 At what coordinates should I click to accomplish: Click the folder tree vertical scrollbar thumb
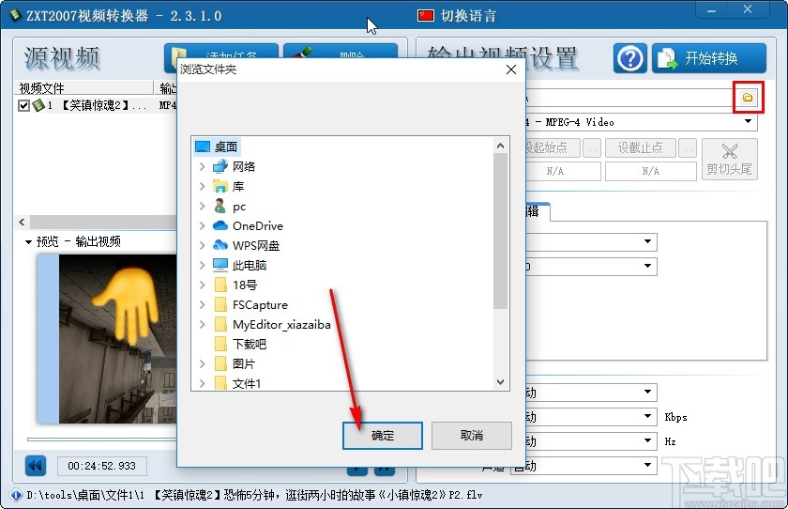pos(500,231)
